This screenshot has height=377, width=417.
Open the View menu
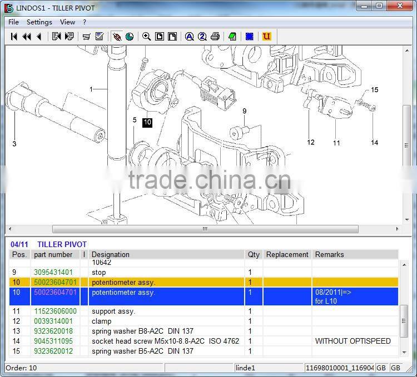(x=67, y=22)
